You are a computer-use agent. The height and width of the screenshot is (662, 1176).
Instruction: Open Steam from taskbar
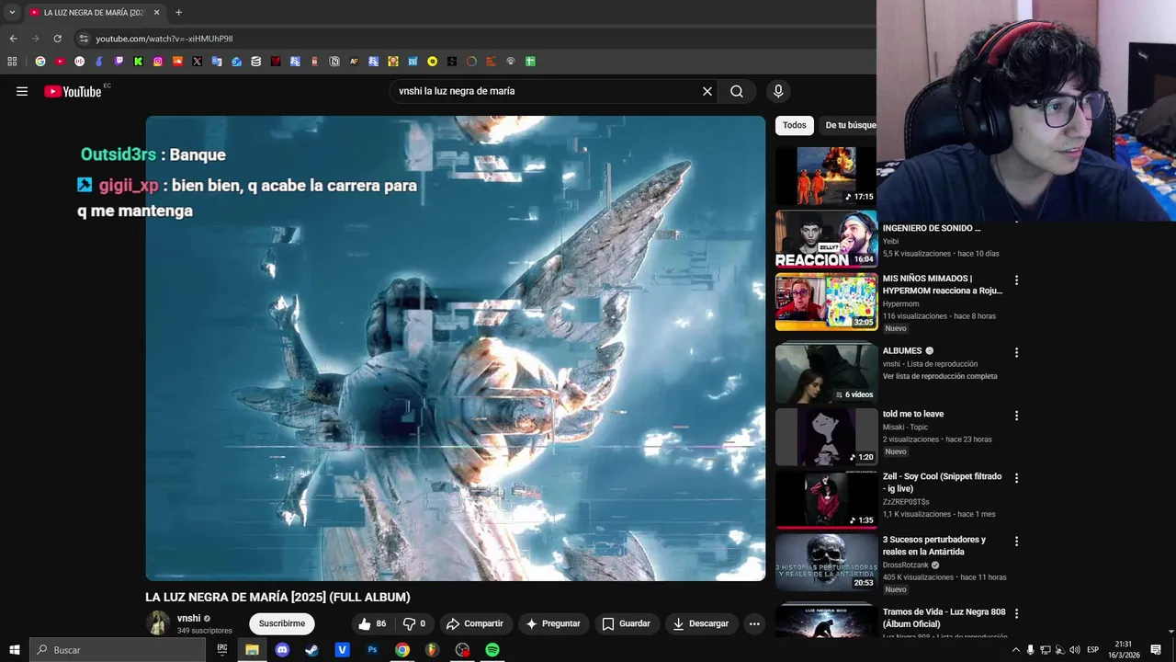click(312, 650)
